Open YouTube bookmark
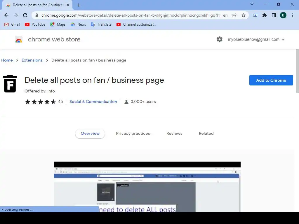The height and width of the screenshot is (224, 299). click(35, 24)
